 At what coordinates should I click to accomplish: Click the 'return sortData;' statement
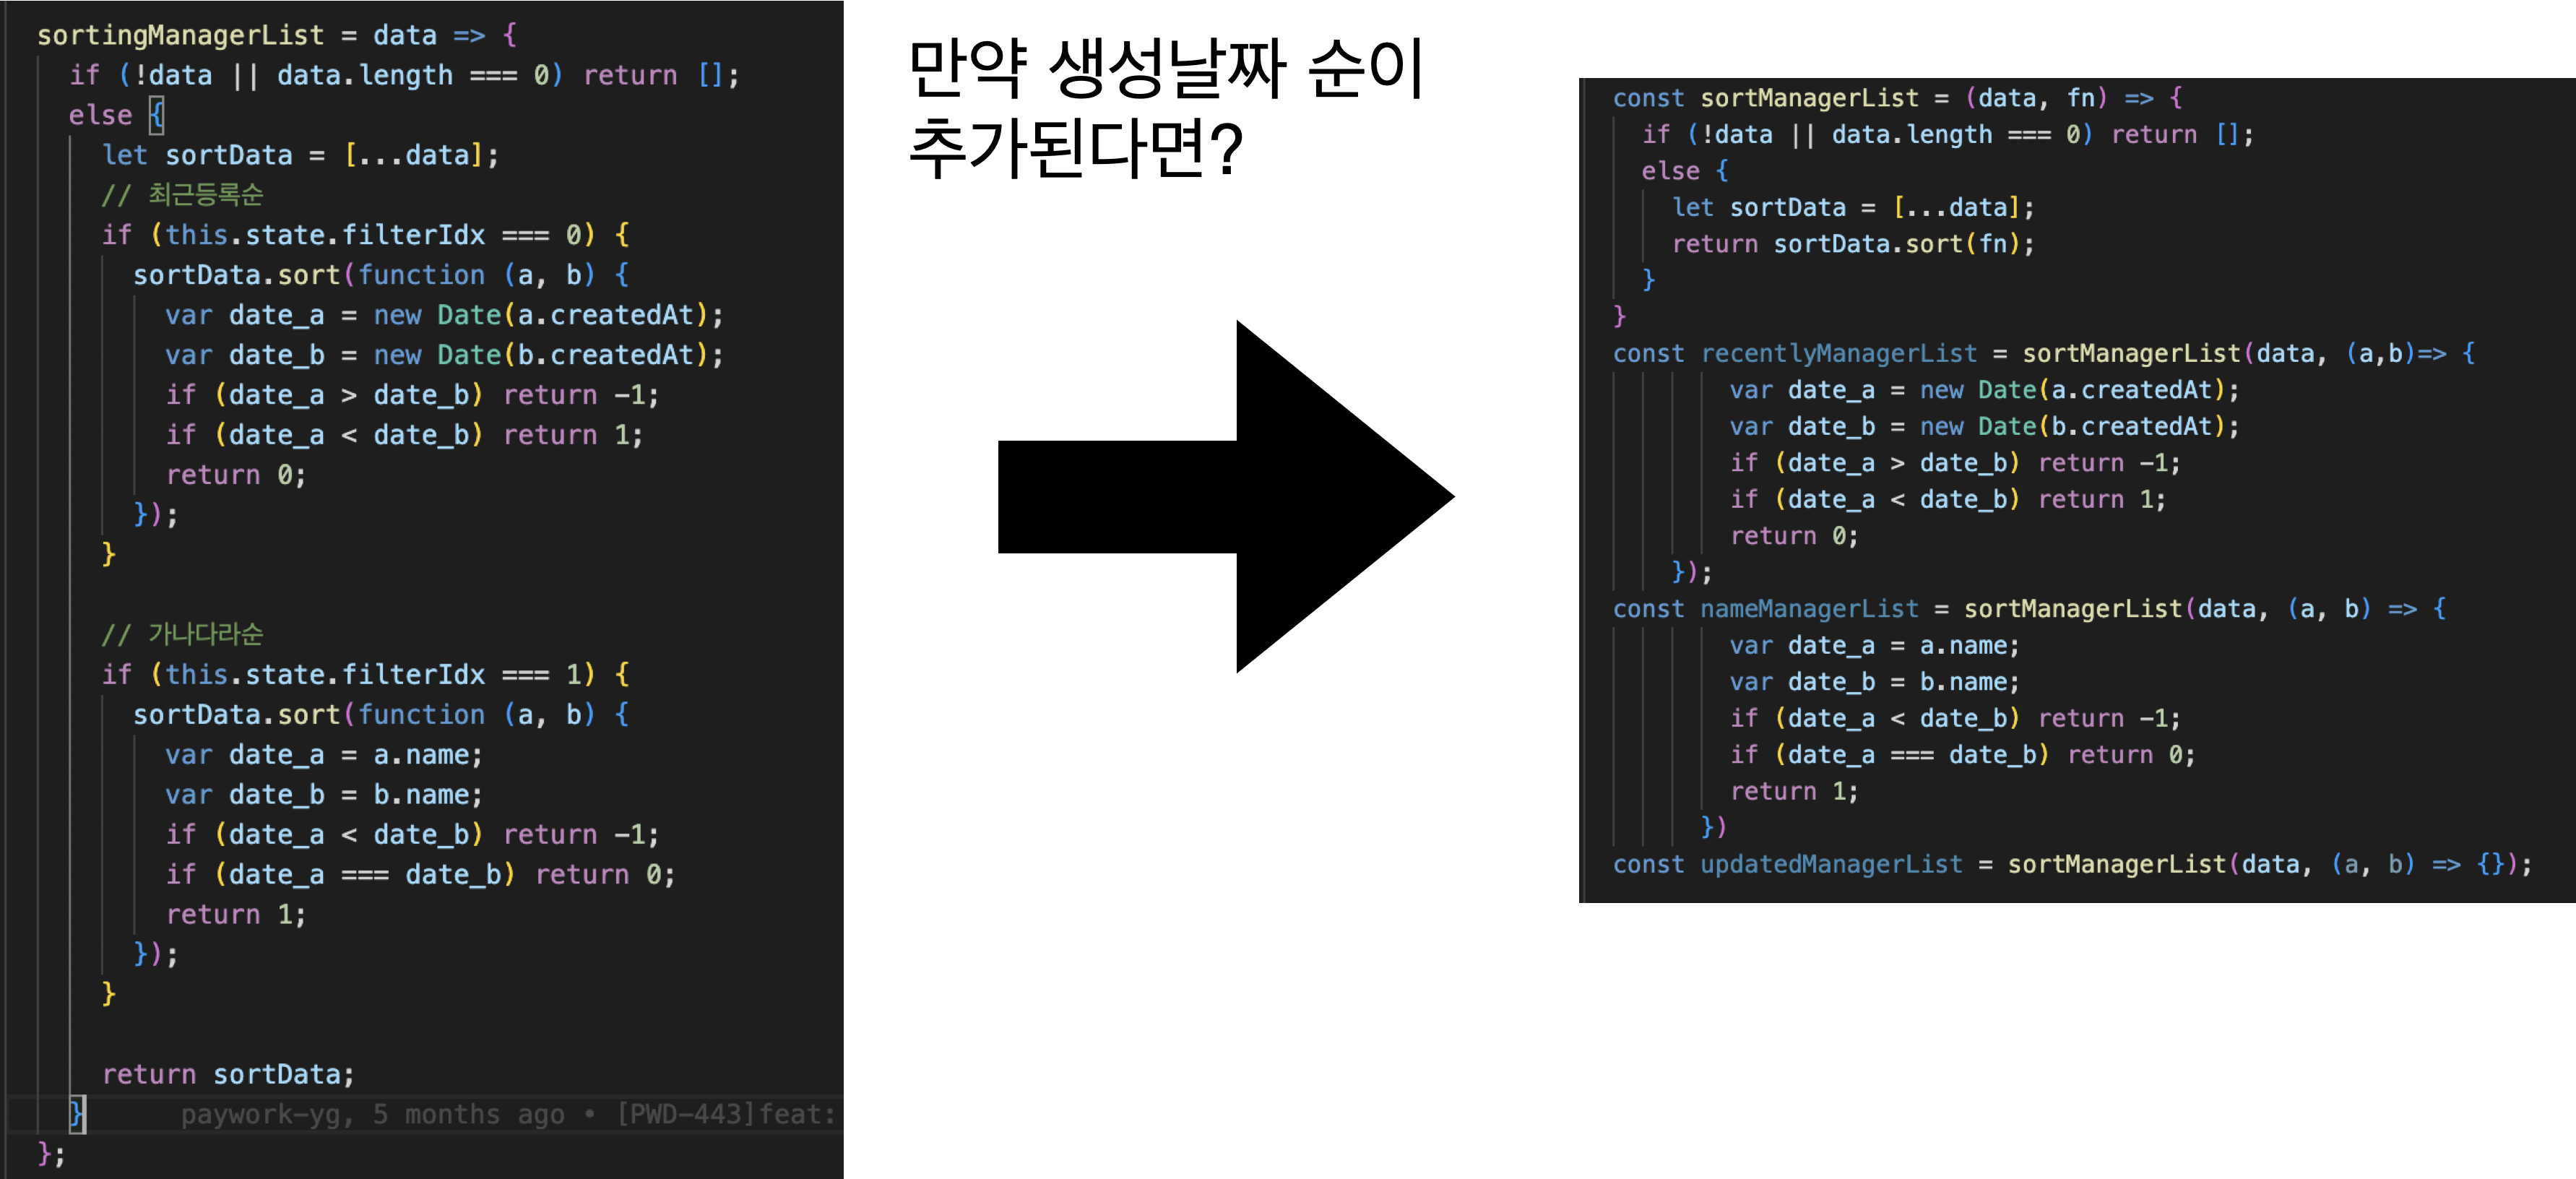click(x=228, y=1074)
